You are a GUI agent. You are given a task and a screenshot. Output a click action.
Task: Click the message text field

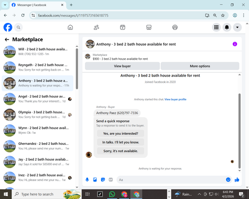pyautogui.click(x=171, y=180)
